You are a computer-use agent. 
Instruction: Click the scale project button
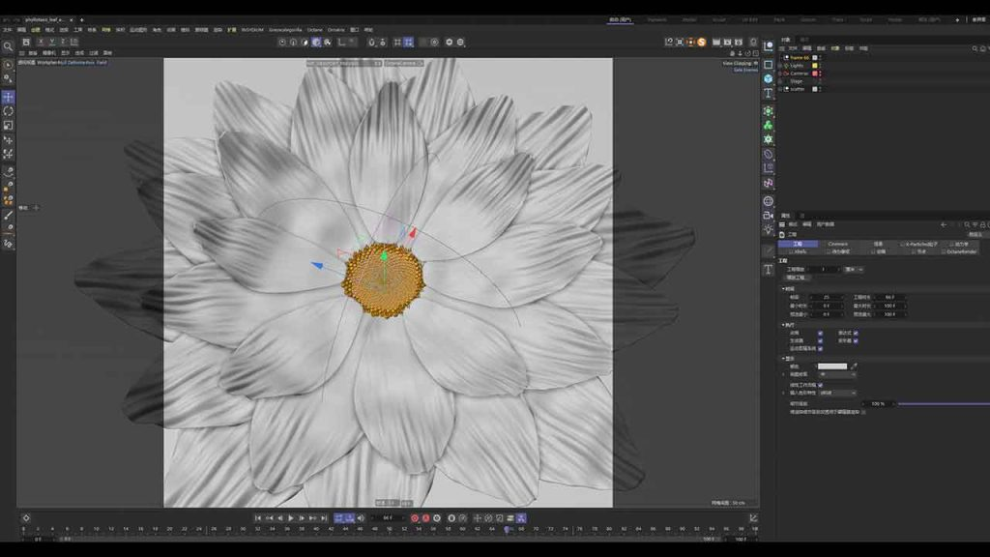[x=795, y=278]
